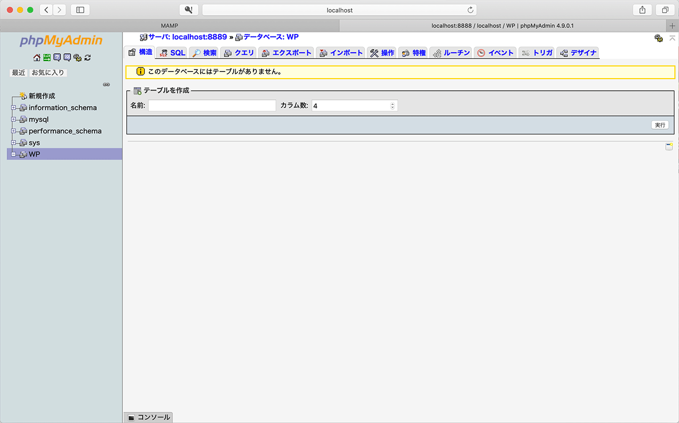Screen dimensions: 679x423
Task: Expand the performance_schema tree node
Action: click(x=14, y=131)
